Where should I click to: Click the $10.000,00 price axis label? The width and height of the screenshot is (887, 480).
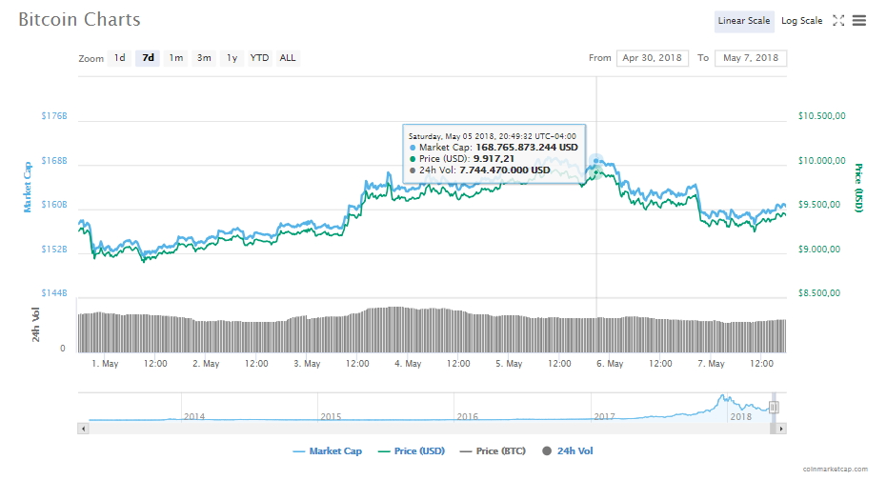822,161
